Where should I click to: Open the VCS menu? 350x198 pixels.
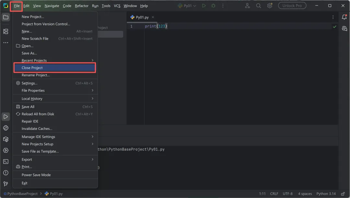coord(117,6)
